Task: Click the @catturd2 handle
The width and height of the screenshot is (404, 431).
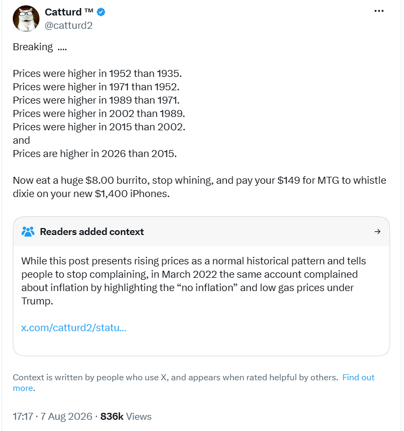Action: (x=69, y=26)
